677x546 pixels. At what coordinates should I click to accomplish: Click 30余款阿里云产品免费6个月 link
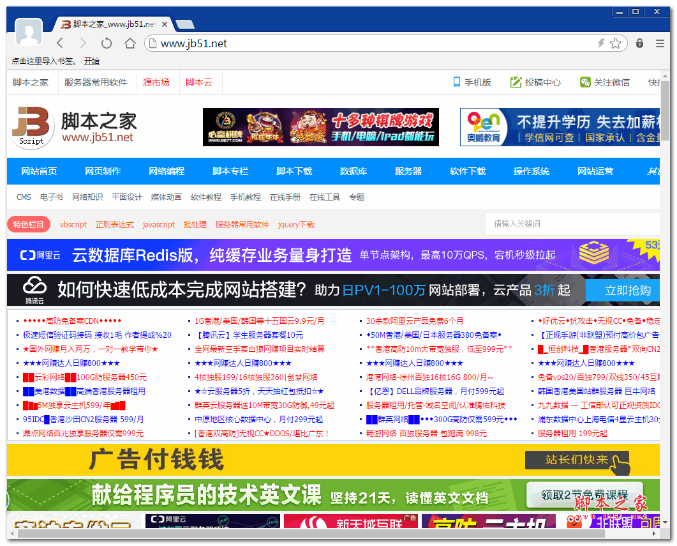coord(415,321)
